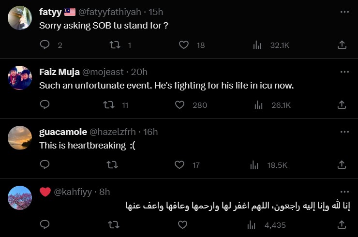Viewport: 358px width, 237px height.
Task: Open more options on fatyy's tweet
Action: [344, 12]
